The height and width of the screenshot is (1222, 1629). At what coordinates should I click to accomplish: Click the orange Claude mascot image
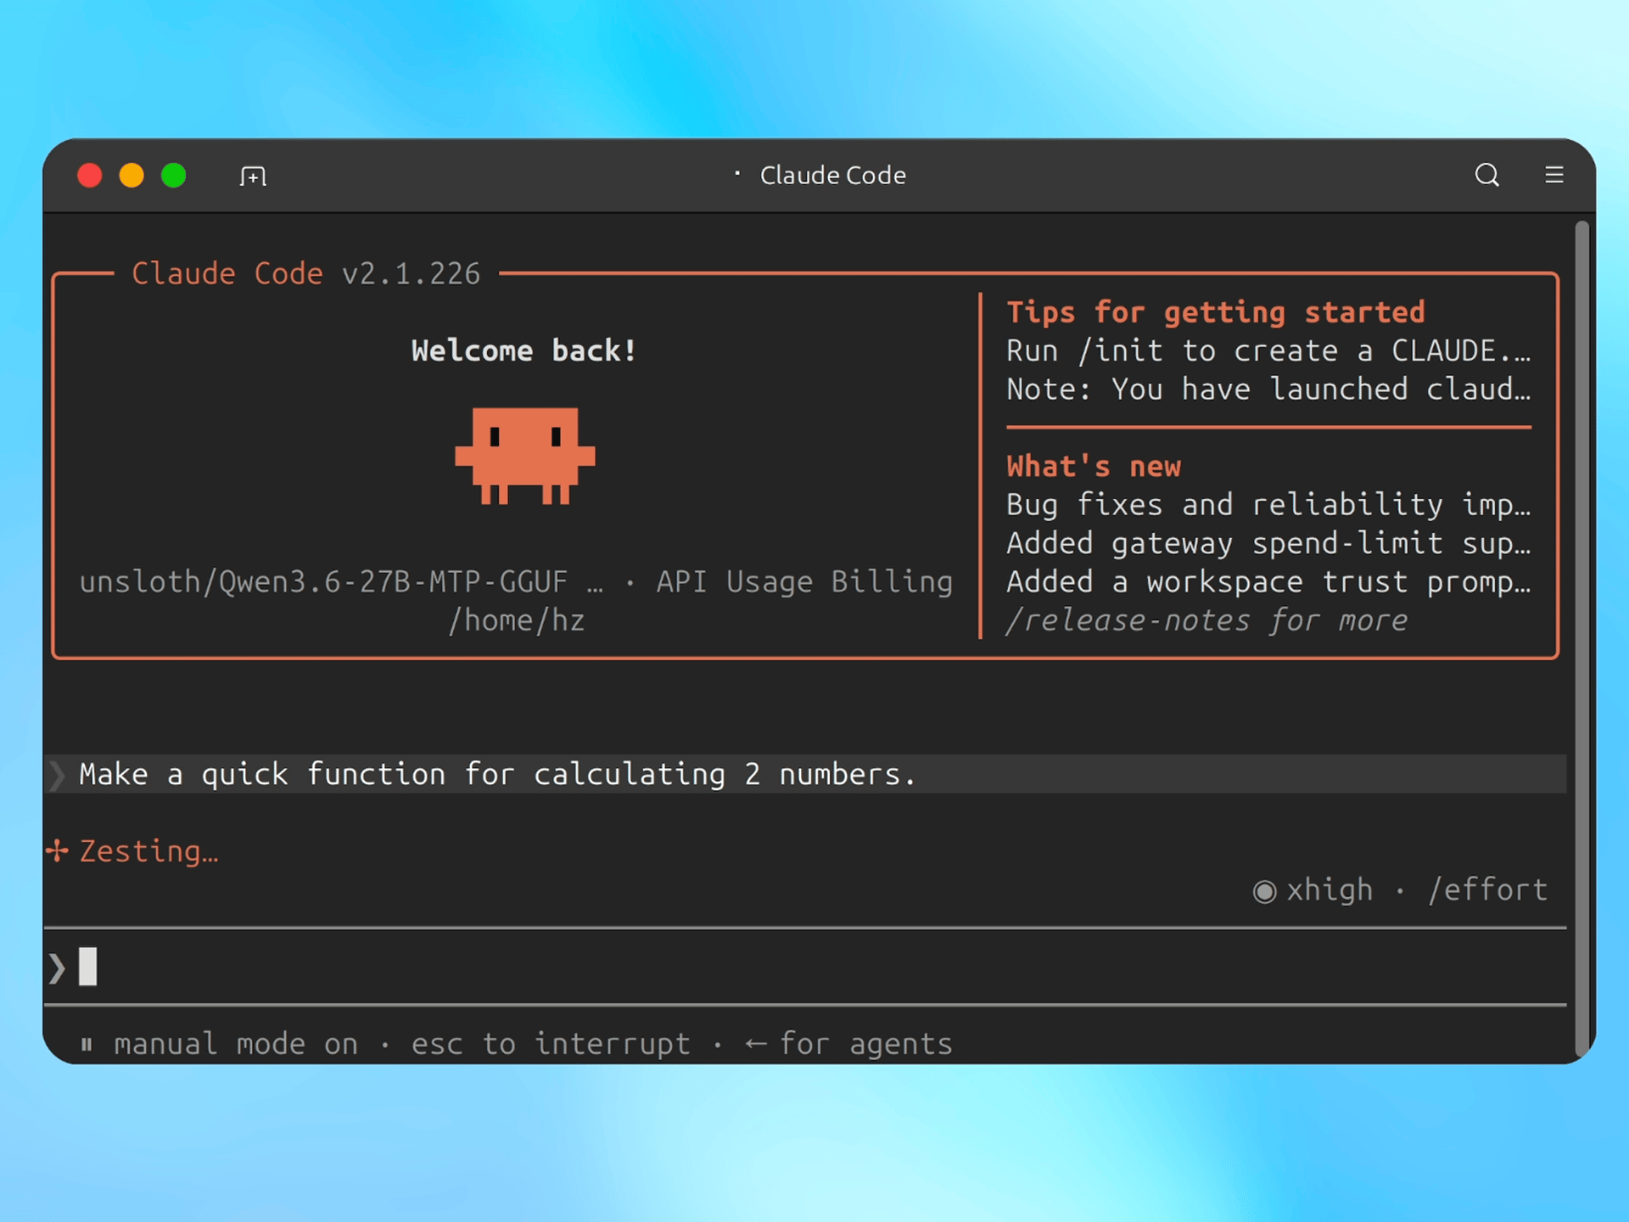coord(524,456)
